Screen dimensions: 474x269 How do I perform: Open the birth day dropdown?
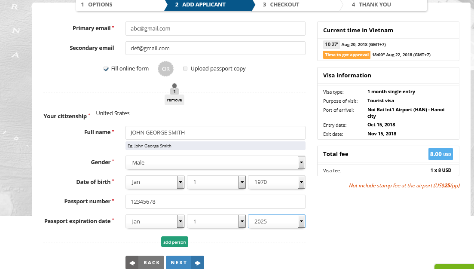[216, 182]
